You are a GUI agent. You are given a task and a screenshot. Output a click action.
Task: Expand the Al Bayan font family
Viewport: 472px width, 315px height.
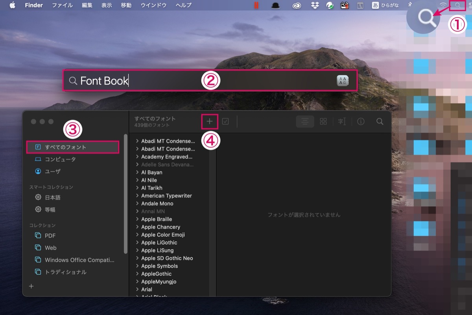tap(137, 172)
